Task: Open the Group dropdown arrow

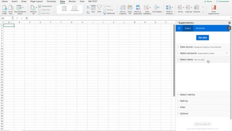Action: click(x=183, y=7)
